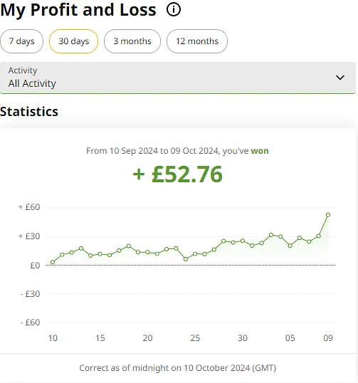This screenshot has height=383, width=358.
Task: Click the Statistics heading
Action: click(x=29, y=112)
